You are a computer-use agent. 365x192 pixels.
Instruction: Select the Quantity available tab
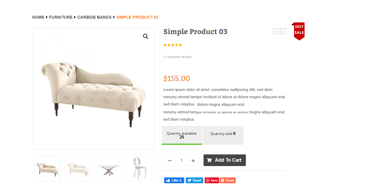click(x=182, y=135)
